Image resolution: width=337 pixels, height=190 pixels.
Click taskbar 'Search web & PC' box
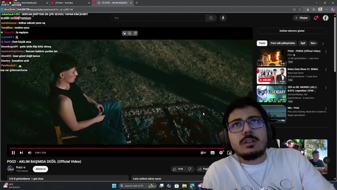pos(138,186)
